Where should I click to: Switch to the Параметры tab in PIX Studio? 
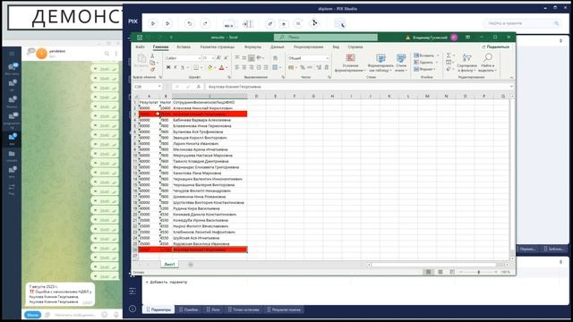(158, 309)
